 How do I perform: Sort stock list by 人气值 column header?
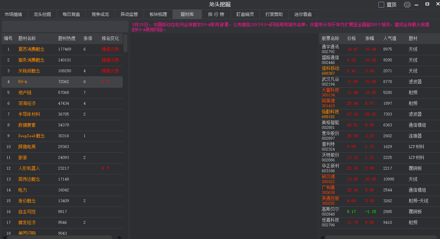coord(390,38)
